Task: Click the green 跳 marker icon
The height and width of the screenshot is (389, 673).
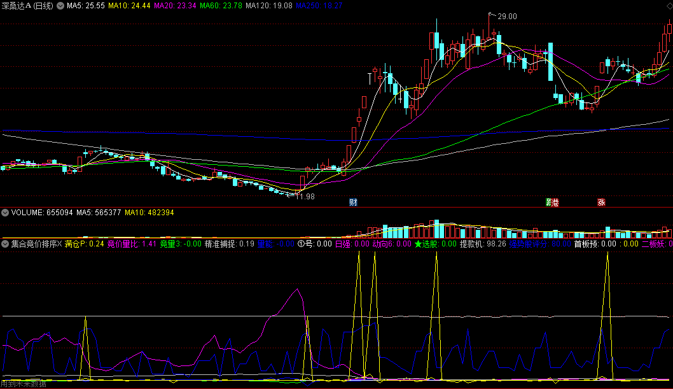Action: pyautogui.click(x=548, y=202)
